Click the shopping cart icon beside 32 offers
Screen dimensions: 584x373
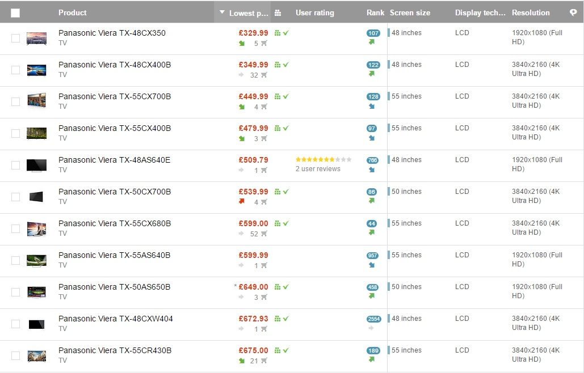[264, 75]
